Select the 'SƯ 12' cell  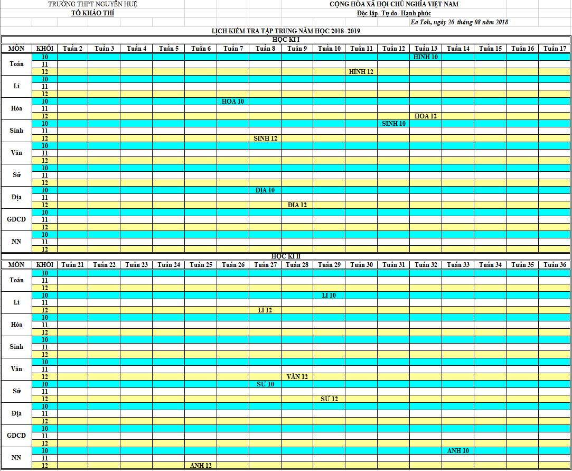[329, 399]
